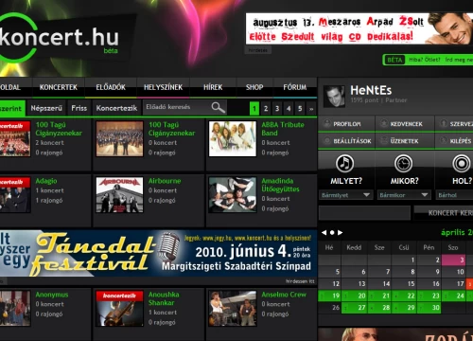Open ABBA Tribute Band link
473x341 pixels.
point(283,129)
